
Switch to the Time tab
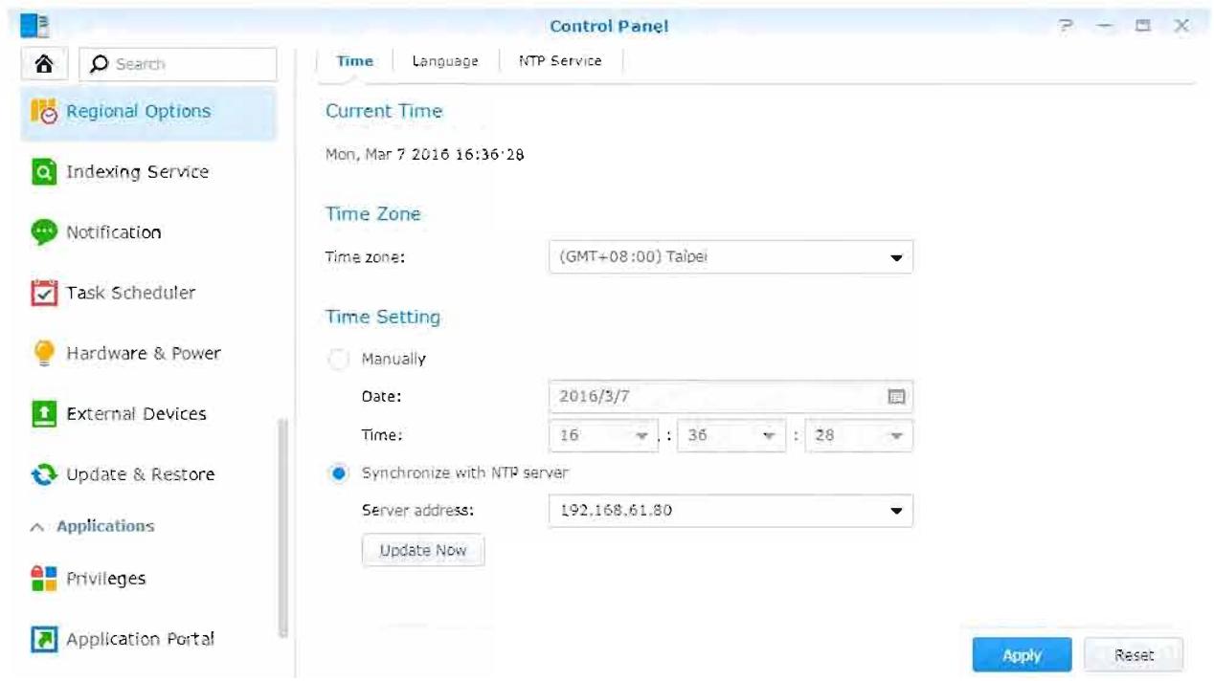[x=354, y=61]
